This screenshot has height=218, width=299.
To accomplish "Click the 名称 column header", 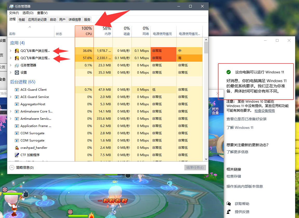I will (x=31, y=31).
